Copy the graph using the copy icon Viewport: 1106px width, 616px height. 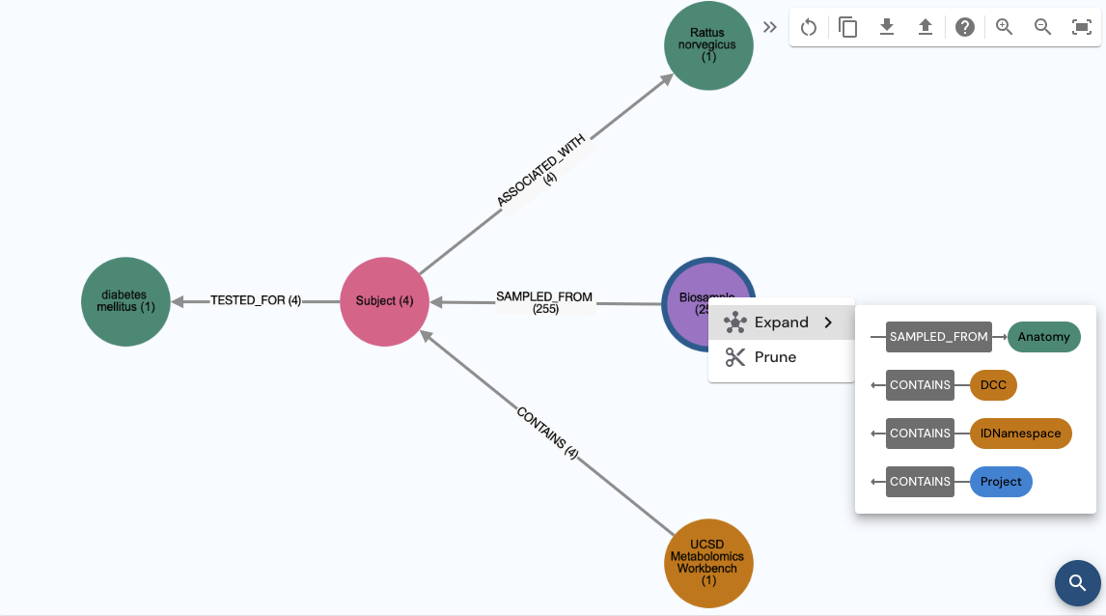pos(848,27)
